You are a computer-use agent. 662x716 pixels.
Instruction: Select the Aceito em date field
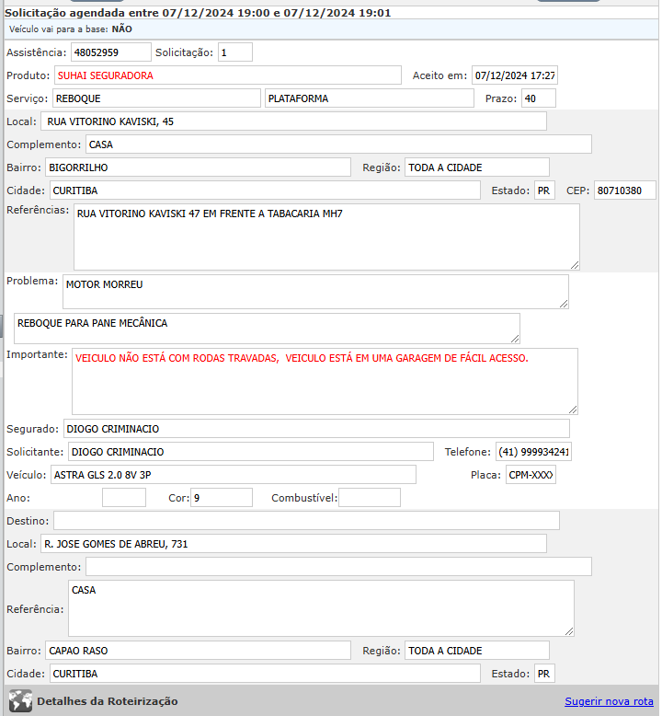(515, 75)
